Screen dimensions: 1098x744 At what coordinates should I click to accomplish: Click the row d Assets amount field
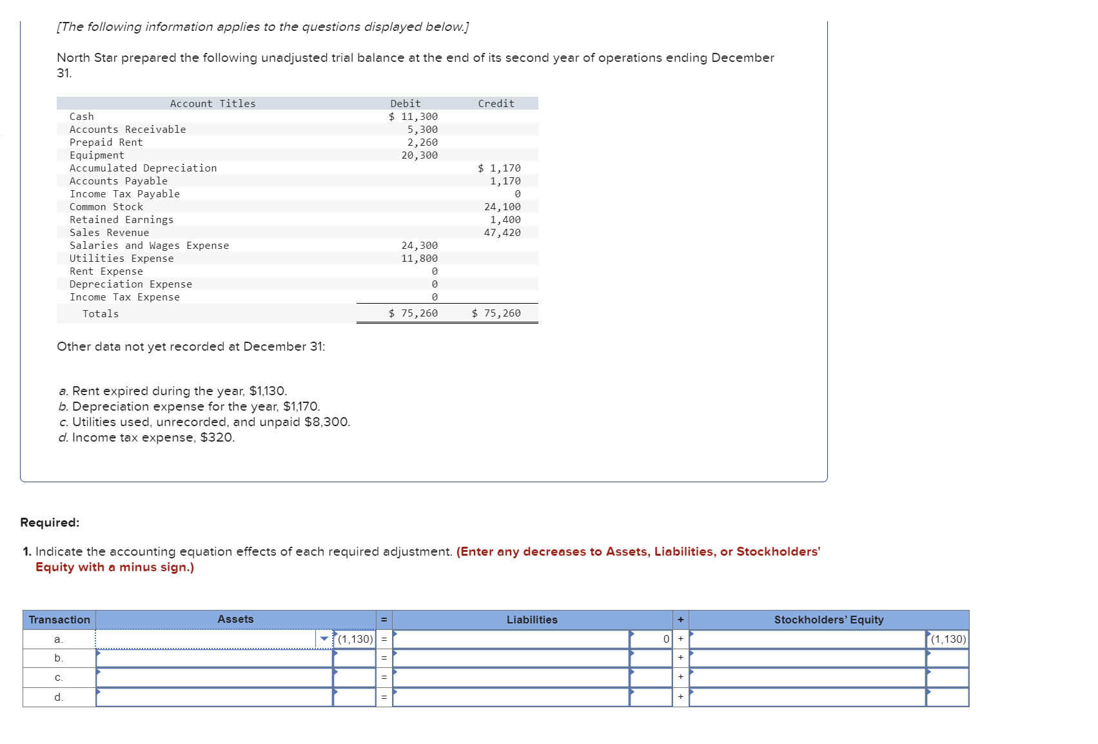[355, 697]
